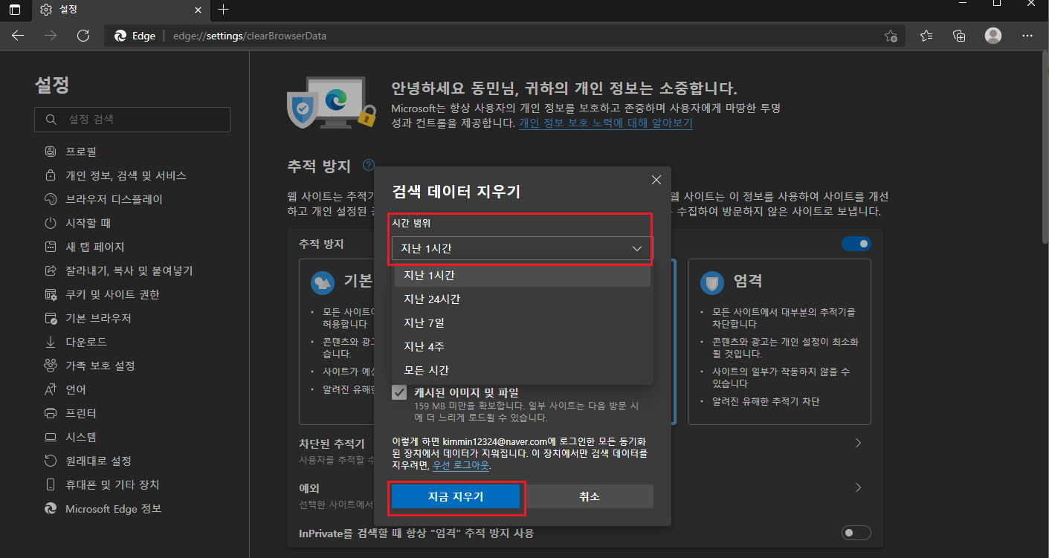Toggle the 추적 방지 switch off
Screen dimensions: 1049x558
pos(856,244)
